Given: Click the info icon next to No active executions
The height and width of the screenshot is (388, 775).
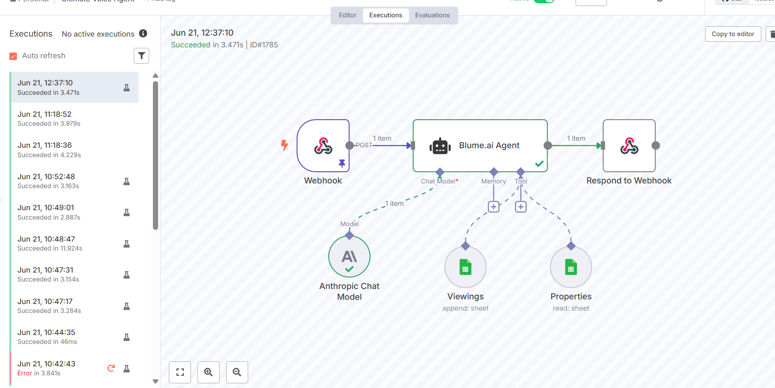Looking at the screenshot, I should (x=143, y=33).
